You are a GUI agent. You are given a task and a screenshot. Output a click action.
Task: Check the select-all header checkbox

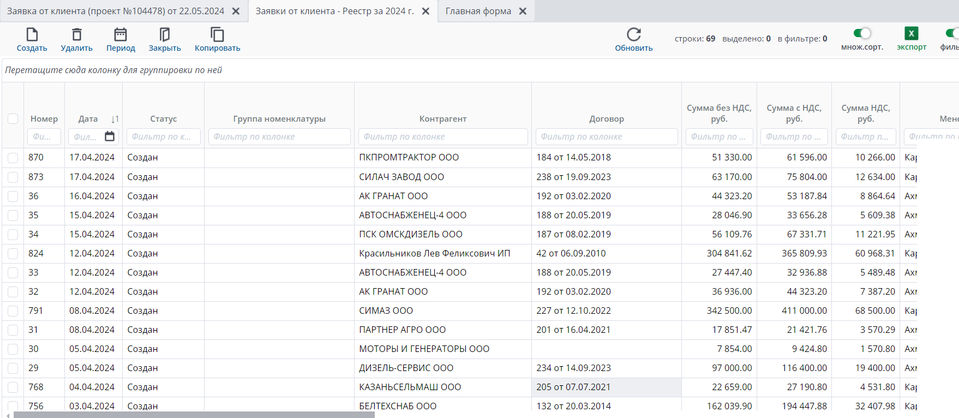[x=13, y=119]
